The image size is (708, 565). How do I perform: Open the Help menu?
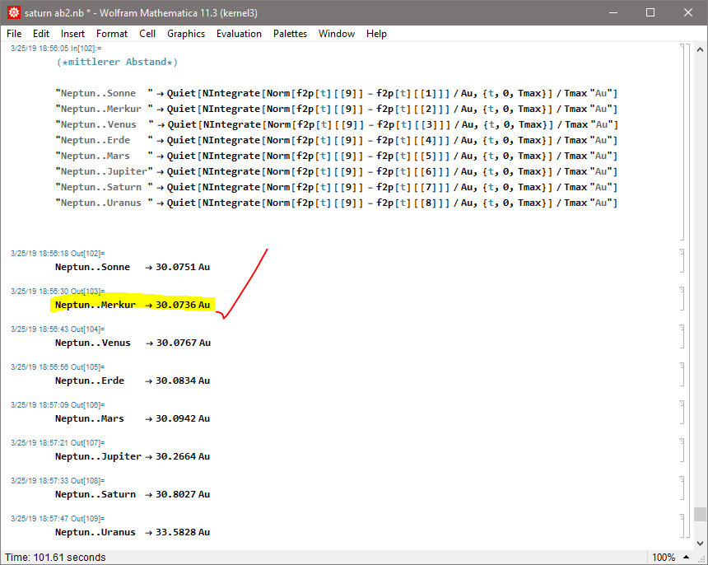[376, 34]
